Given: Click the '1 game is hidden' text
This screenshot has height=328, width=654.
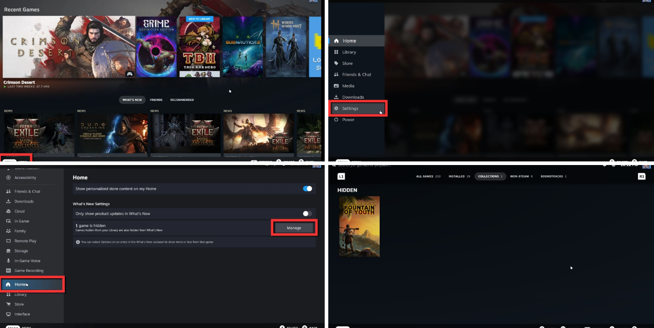Looking at the screenshot, I should 91,225.
